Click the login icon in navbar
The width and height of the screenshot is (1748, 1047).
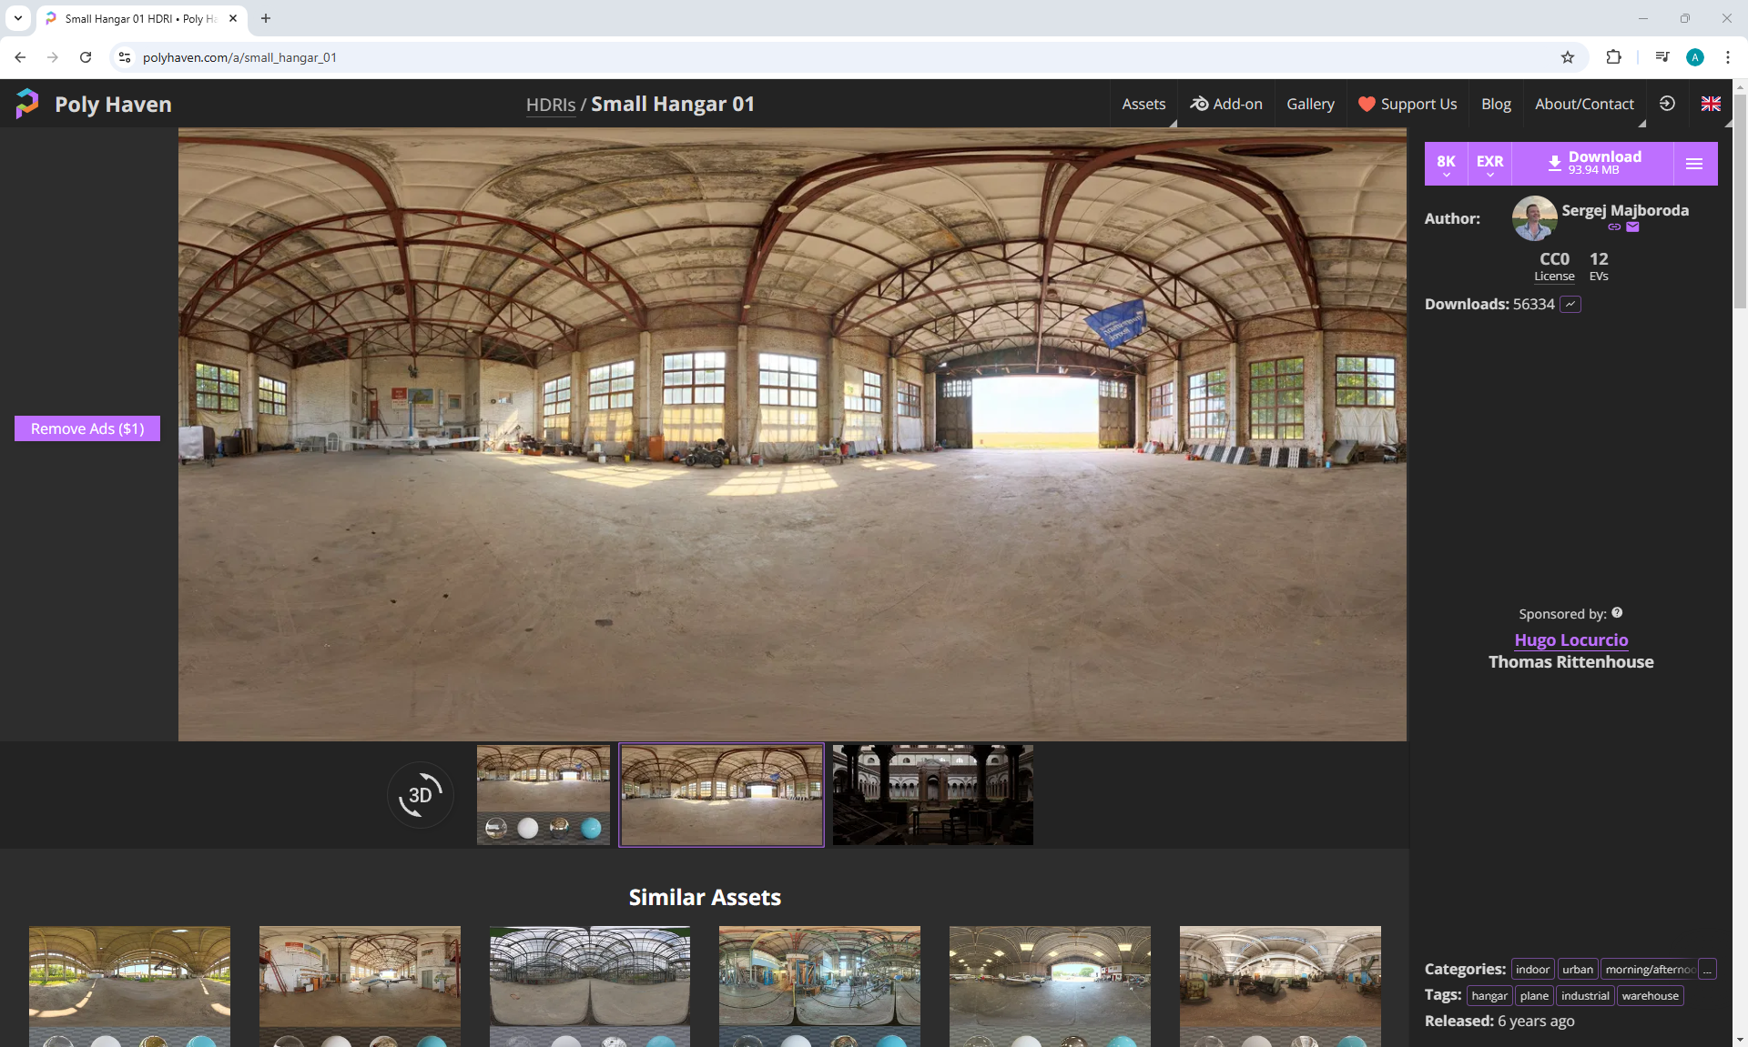pyautogui.click(x=1667, y=104)
